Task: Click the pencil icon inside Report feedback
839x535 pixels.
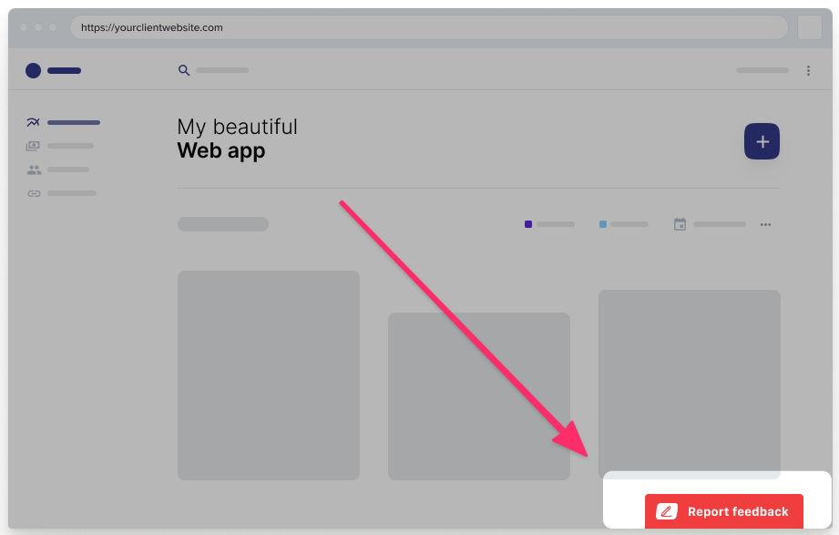Action: (x=668, y=511)
